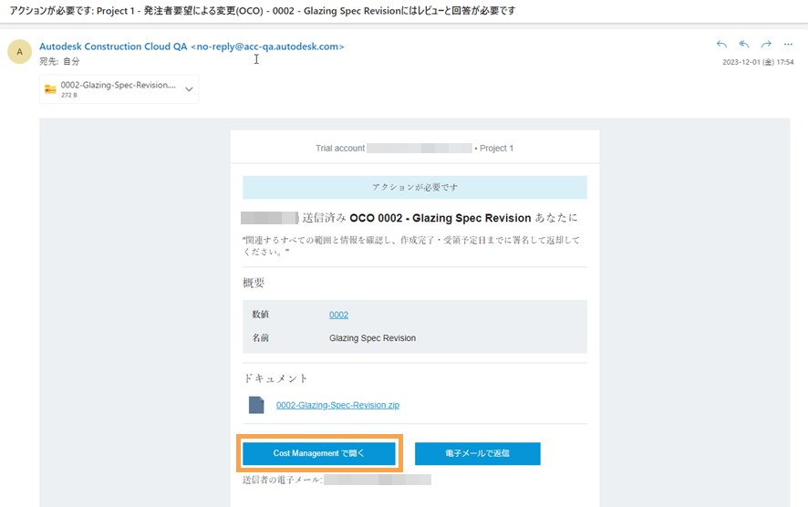Click the email subject line at top
This screenshot has width=808, height=507.
pyautogui.click(x=263, y=10)
